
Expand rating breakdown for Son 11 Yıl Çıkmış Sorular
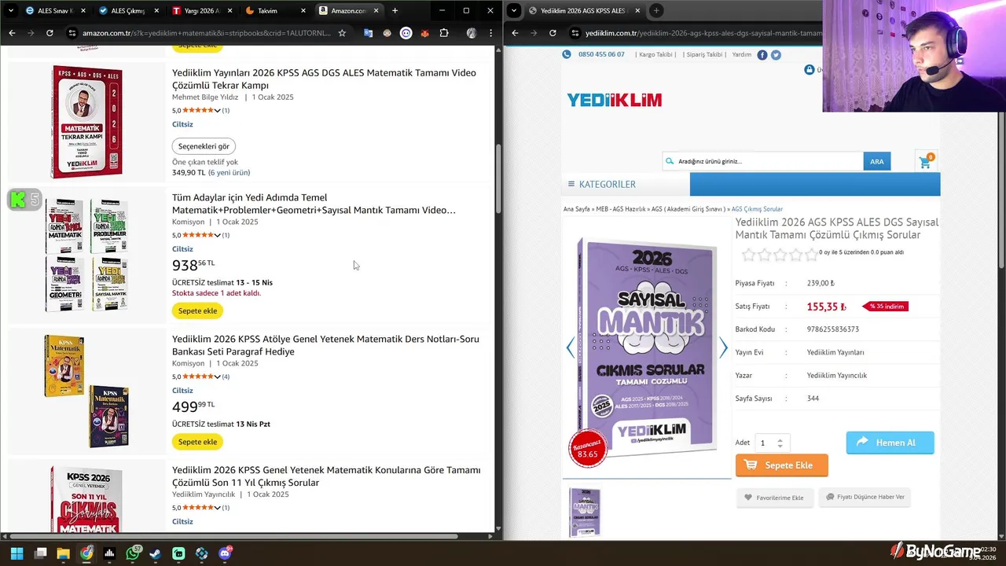pos(218,508)
